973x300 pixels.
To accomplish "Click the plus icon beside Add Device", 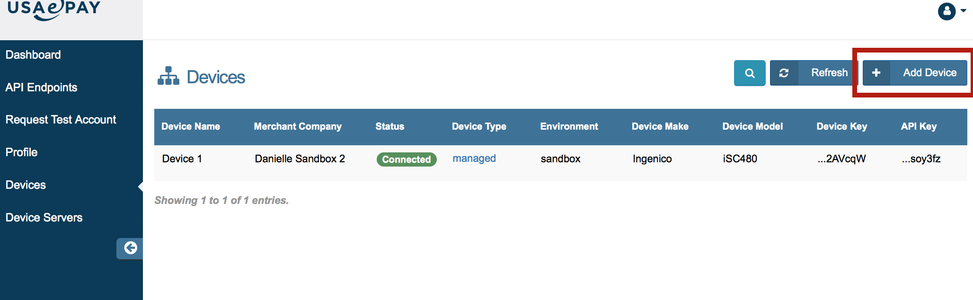I will pos(876,73).
